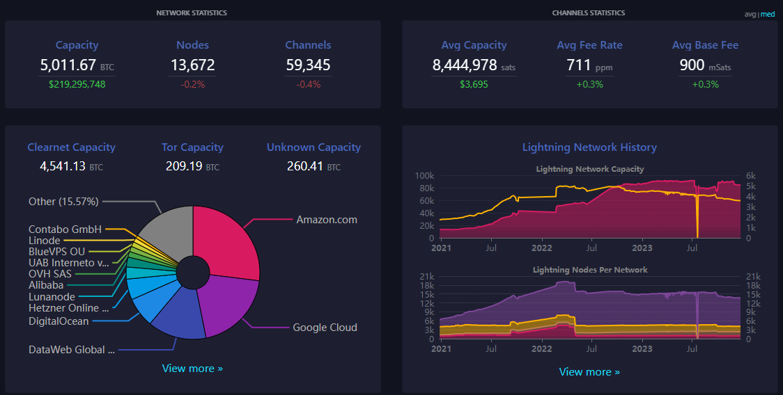Click the Alibaba label in pie chart

click(x=46, y=285)
